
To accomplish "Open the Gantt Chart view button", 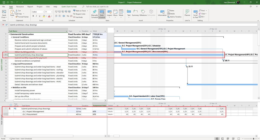I will click(x=4, y=14).
